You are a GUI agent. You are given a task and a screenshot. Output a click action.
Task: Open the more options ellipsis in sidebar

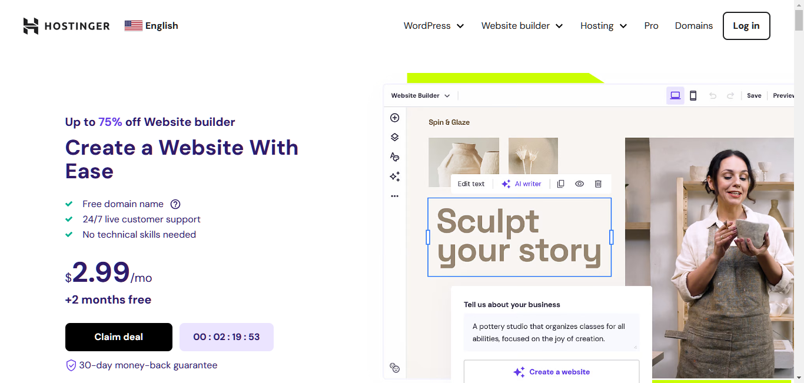point(395,196)
